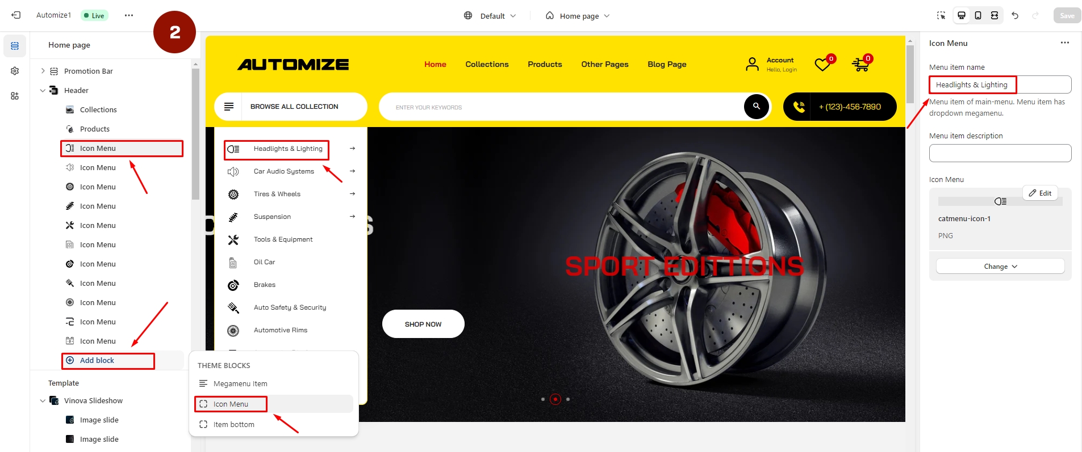Open the Home page template dropdown
This screenshot has width=1082, height=452.
(x=578, y=16)
